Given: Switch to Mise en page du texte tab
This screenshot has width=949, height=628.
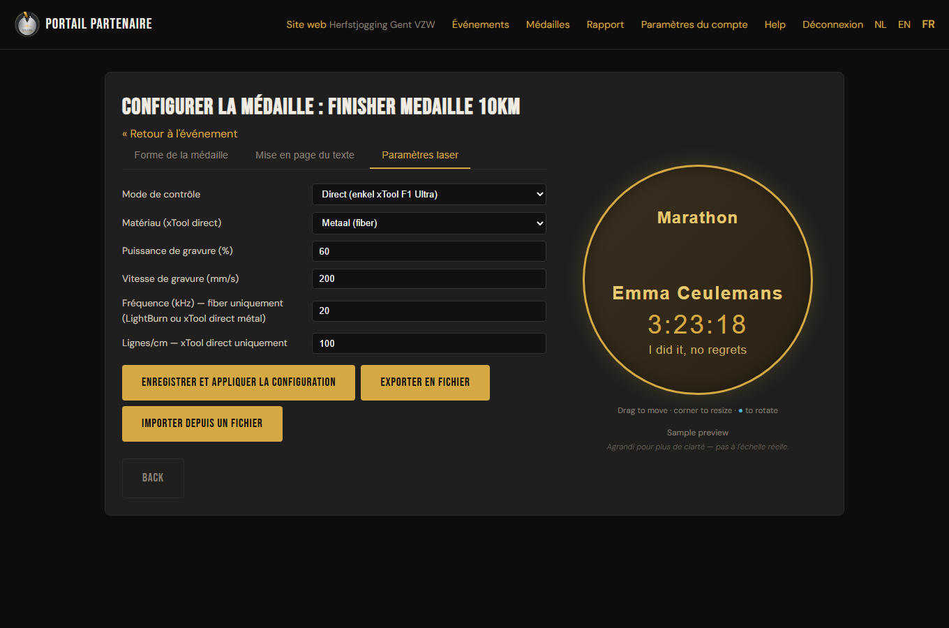Looking at the screenshot, I should click(305, 155).
